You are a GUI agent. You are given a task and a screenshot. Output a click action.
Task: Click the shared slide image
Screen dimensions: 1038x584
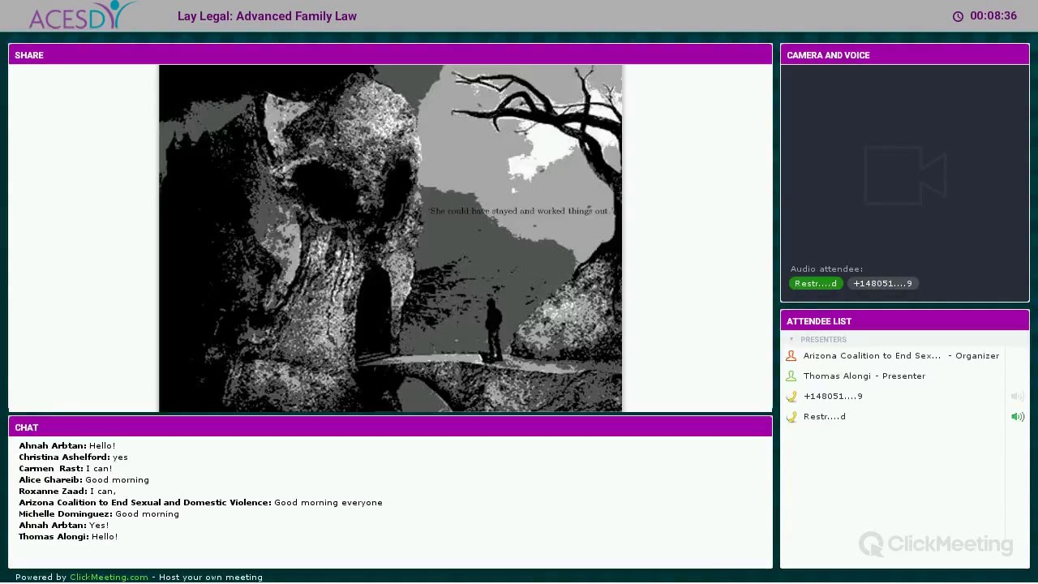click(390, 238)
